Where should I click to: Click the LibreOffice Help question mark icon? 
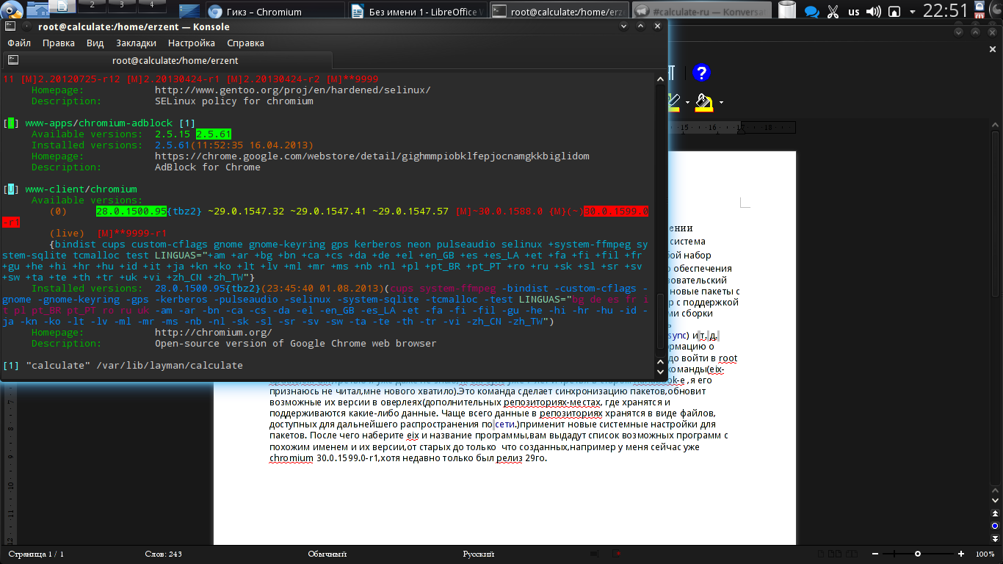tap(701, 73)
